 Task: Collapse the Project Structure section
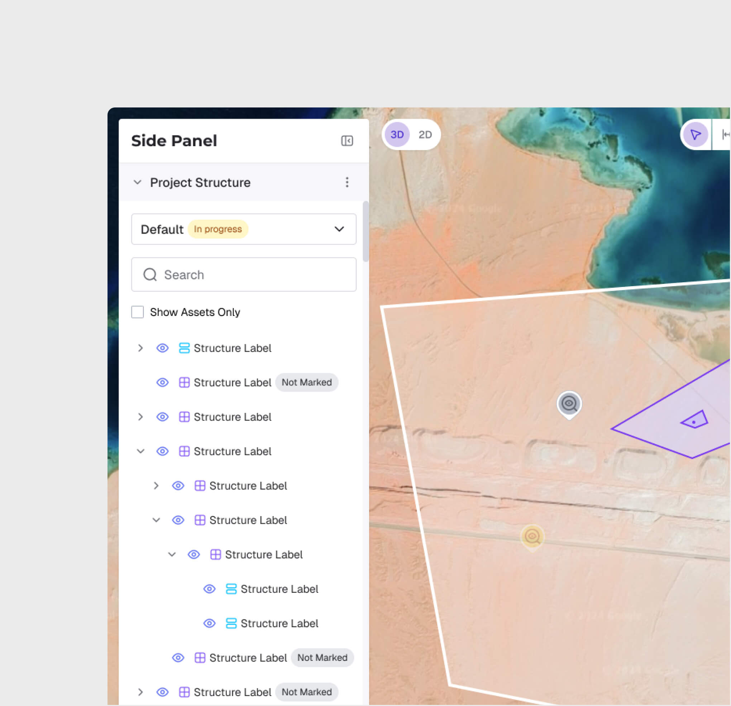[x=138, y=182]
